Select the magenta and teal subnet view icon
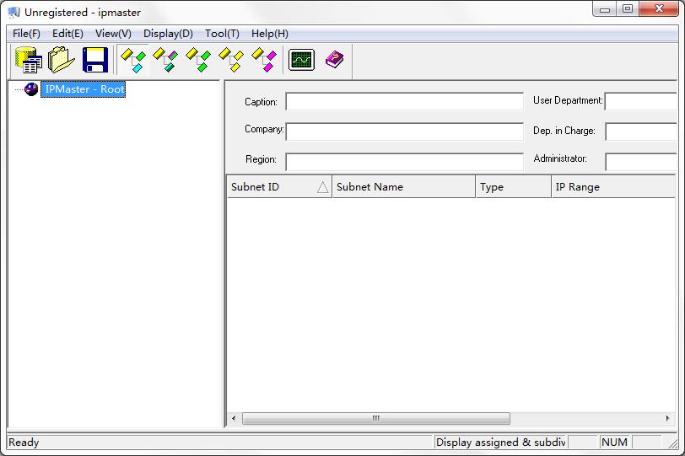 pos(165,60)
